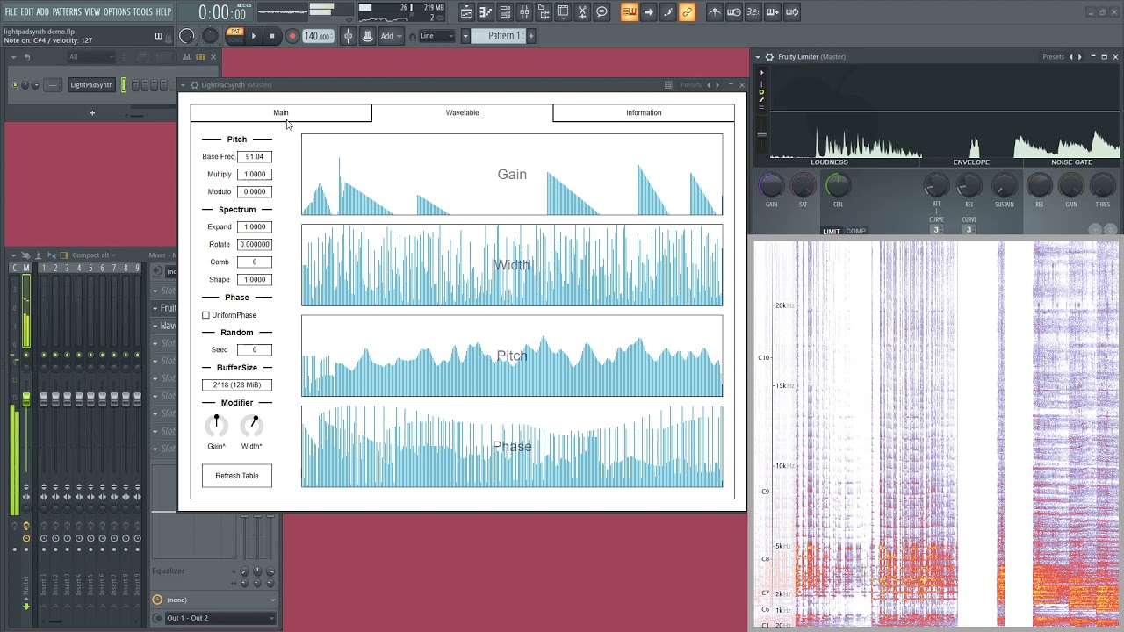Toggle typing keyboard to piano icon
The image size is (1124, 632).
pyautogui.click(x=629, y=12)
